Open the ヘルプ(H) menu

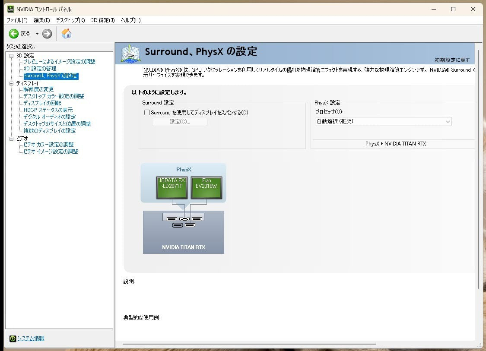pyautogui.click(x=131, y=20)
